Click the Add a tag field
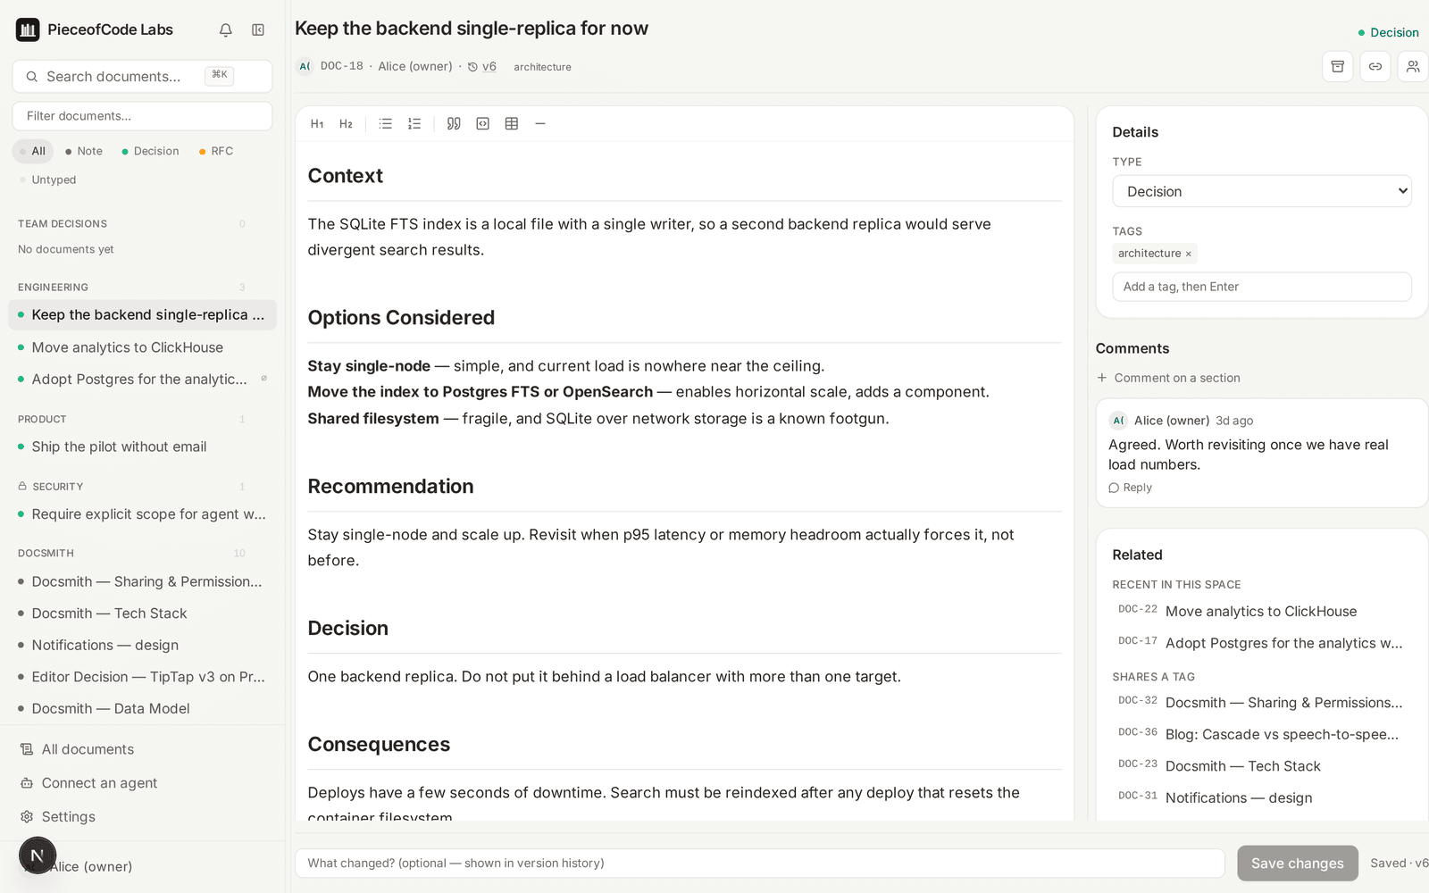The image size is (1429, 893). (x=1261, y=287)
